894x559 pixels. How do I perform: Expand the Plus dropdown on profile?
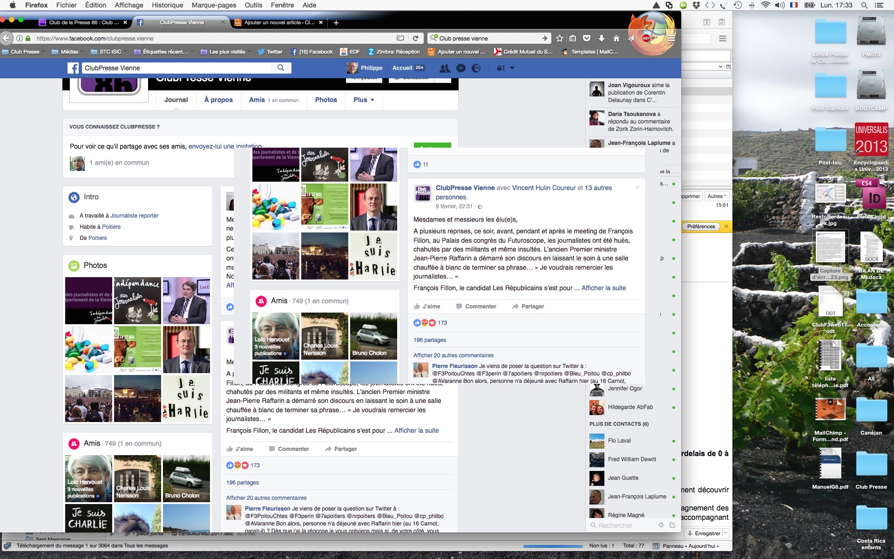coord(364,100)
